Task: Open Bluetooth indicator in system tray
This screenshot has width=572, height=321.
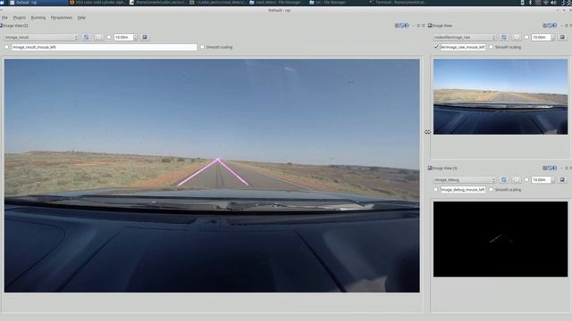Action: point(530,3)
